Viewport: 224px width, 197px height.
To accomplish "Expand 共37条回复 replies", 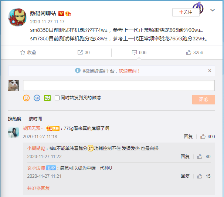I will 38,188.
